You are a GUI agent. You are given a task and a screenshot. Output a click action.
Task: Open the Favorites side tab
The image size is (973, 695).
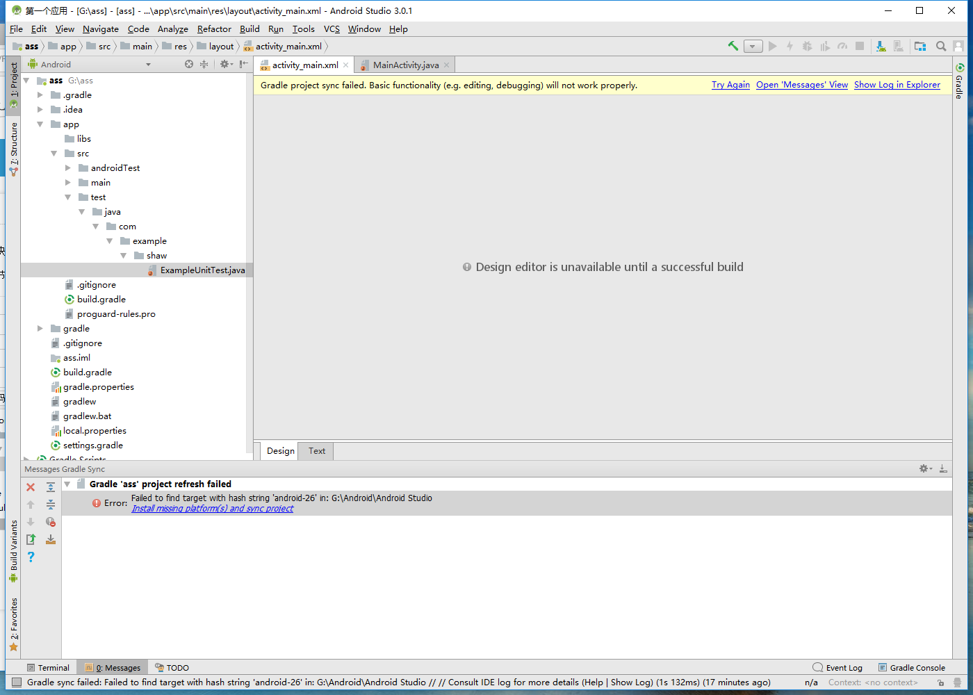(13, 625)
